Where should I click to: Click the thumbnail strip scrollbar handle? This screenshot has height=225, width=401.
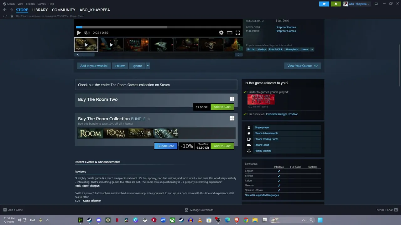point(88,54)
